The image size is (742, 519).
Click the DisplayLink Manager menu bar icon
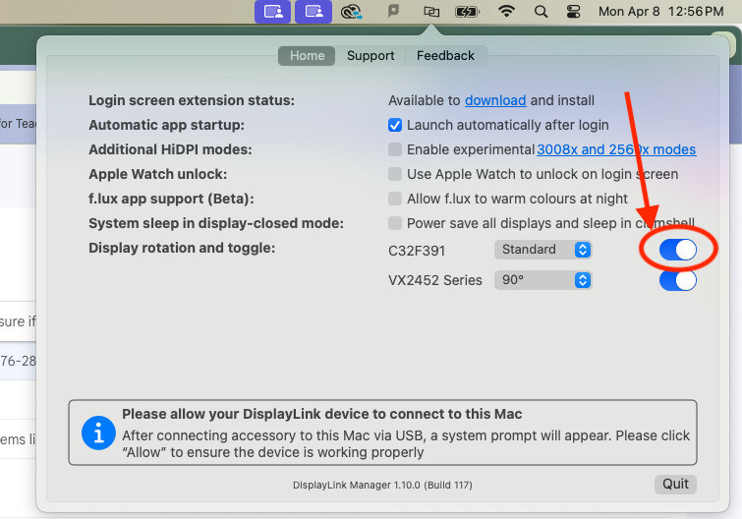coord(431,12)
